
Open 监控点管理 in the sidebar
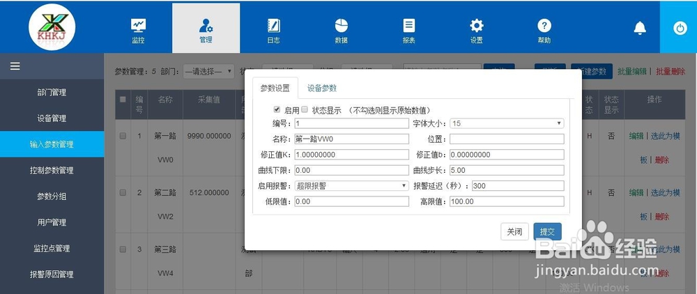tap(52, 248)
